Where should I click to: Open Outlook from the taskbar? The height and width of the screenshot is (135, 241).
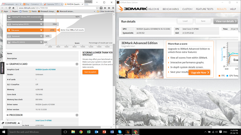click(96, 132)
